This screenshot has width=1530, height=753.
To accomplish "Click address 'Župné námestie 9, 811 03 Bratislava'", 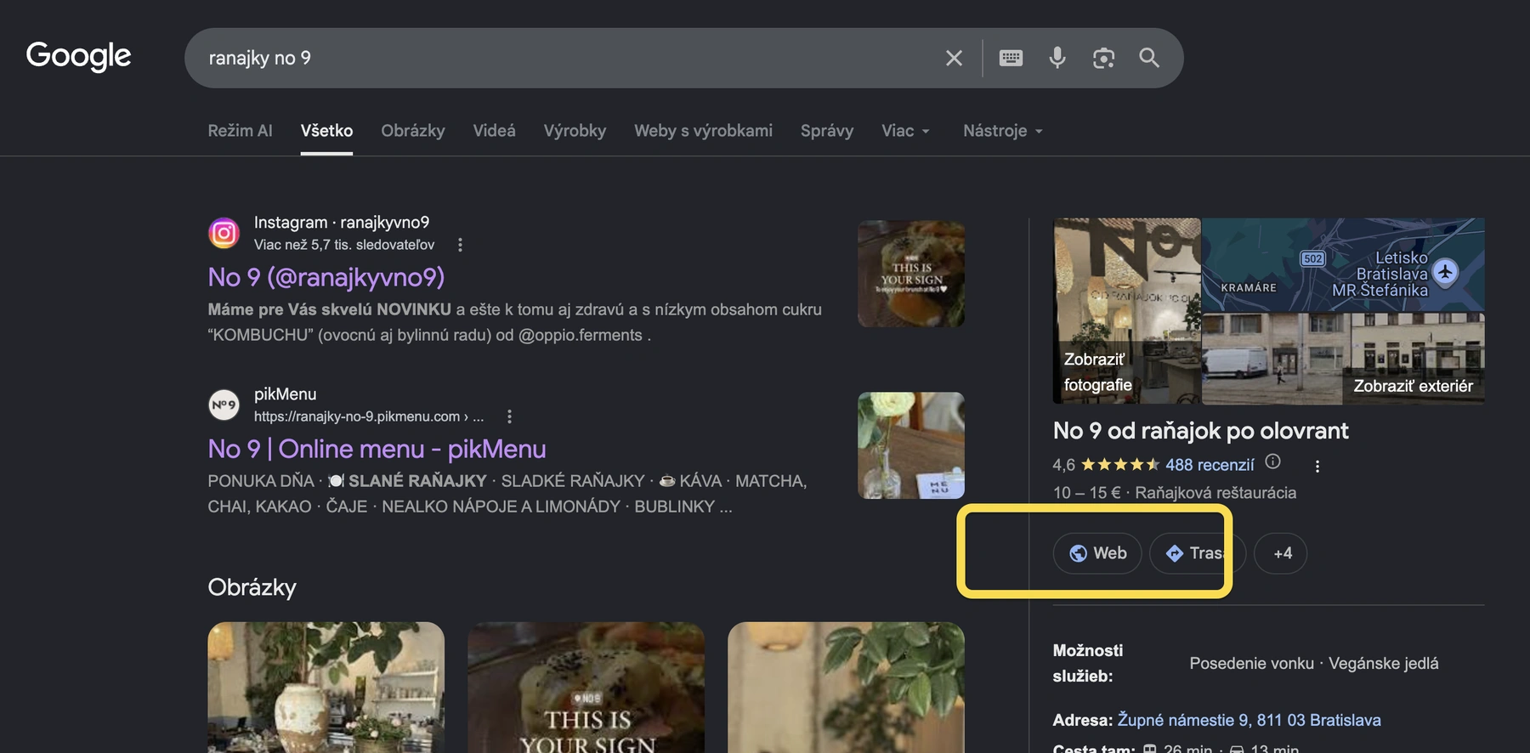I will [x=1249, y=720].
